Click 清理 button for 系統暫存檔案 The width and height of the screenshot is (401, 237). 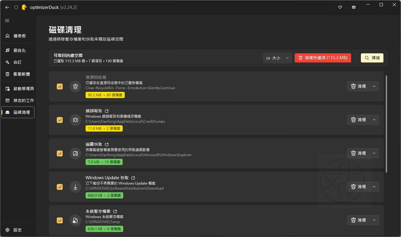(358, 220)
